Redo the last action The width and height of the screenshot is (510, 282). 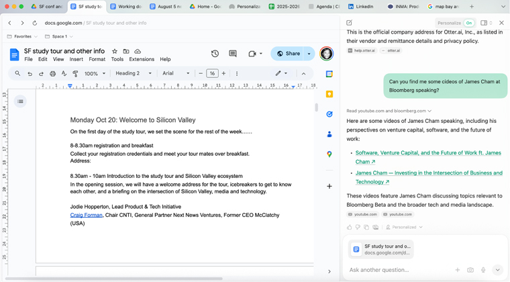click(41, 73)
